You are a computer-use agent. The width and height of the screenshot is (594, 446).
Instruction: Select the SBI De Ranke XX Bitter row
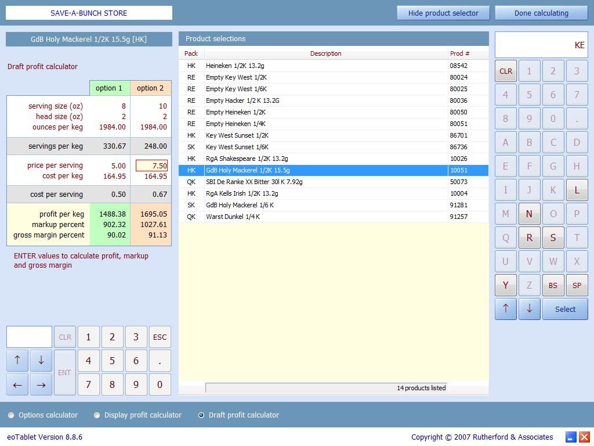(x=334, y=182)
